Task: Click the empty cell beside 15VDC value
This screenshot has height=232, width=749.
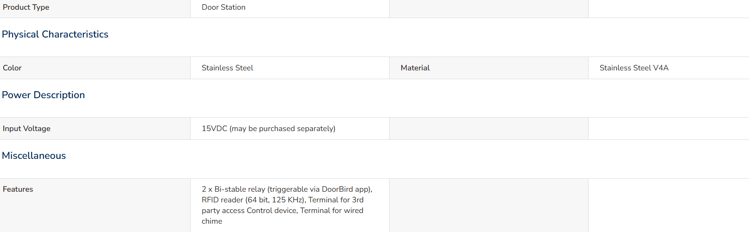Action: [x=489, y=129]
